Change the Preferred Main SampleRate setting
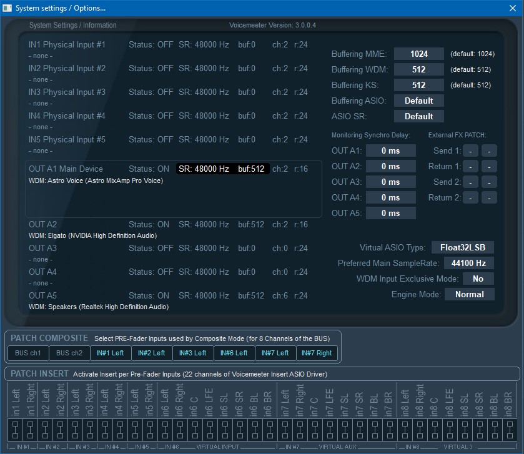Screen dimensions: 524x454 pos(469,263)
